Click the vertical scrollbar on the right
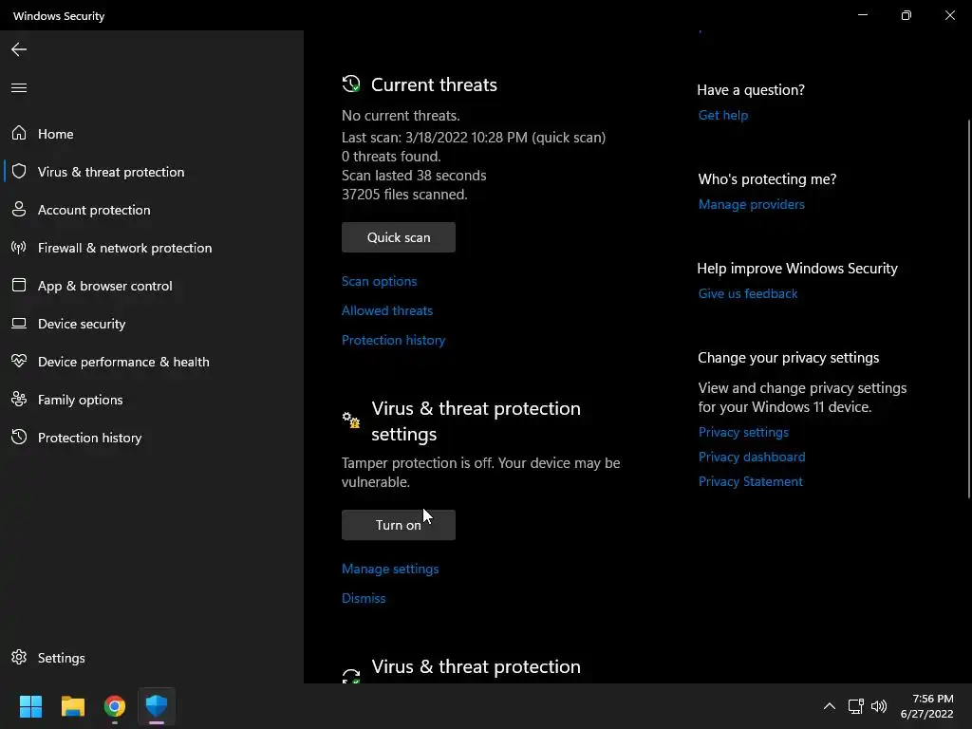Image resolution: width=972 pixels, height=729 pixels. [969, 308]
